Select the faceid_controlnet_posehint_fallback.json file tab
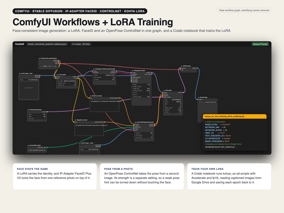284x213 pixels. [x=47, y=44]
